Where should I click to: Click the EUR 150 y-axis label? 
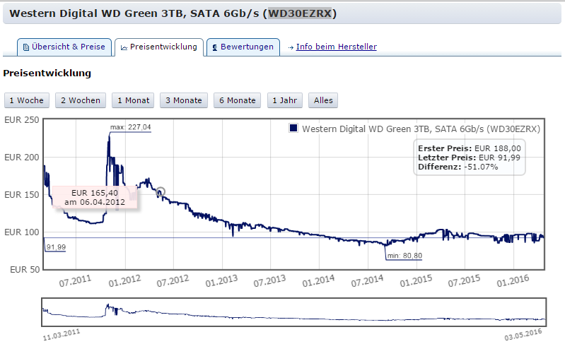coord(22,195)
